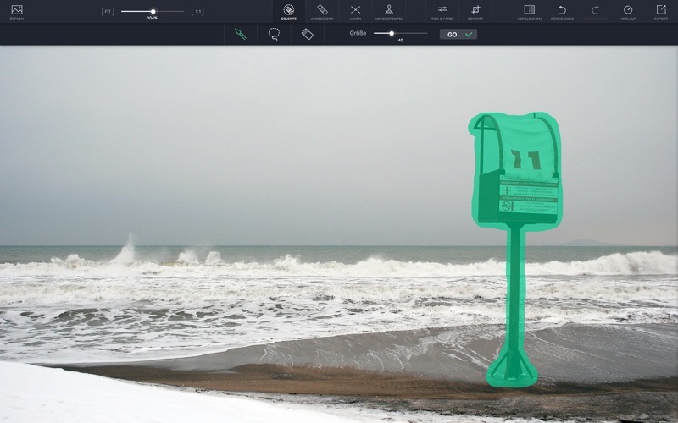The width and height of the screenshot is (678, 423).
Task: Click the greyed-out redo arrow
Action: (x=596, y=12)
